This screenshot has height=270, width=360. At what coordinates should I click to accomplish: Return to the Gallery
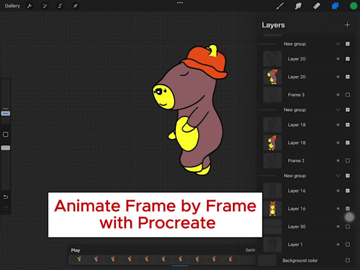pos(12,6)
